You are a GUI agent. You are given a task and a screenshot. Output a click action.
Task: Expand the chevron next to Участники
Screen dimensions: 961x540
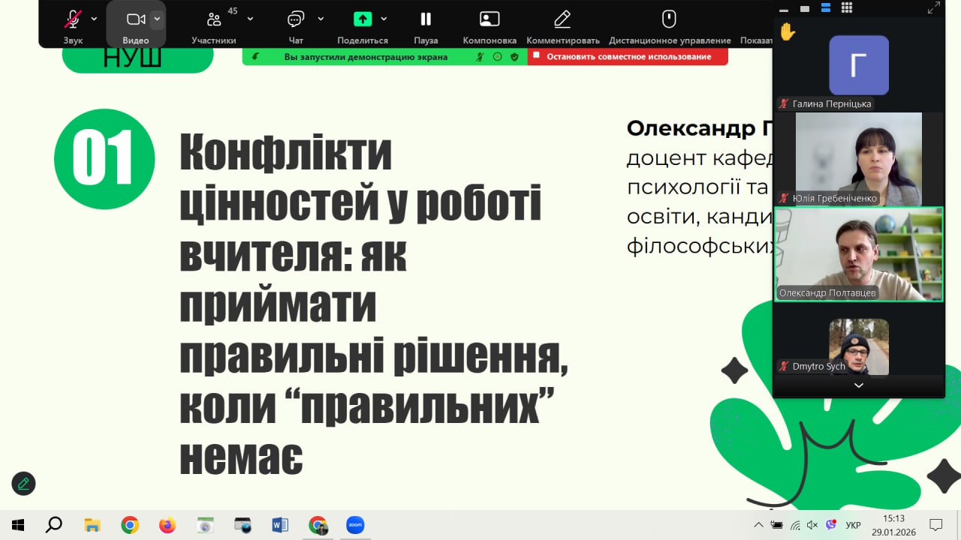(250, 19)
